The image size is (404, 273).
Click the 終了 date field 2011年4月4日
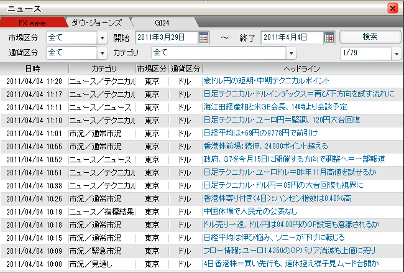click(292, 38)
